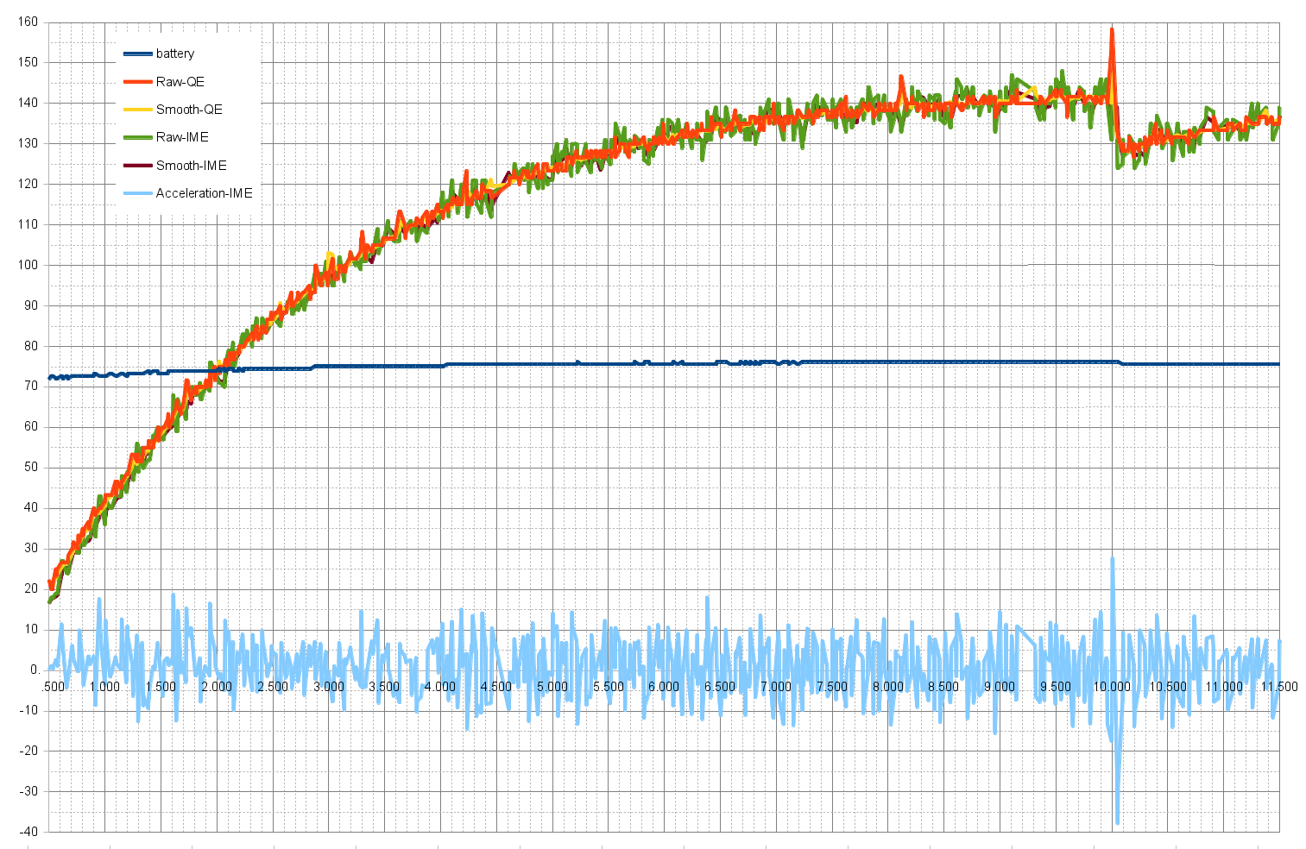The width and height of the screenshot is (1306, 849).
Task: Select the 'Smooth-IME' legend label
Action: click(x=191, y=166)
